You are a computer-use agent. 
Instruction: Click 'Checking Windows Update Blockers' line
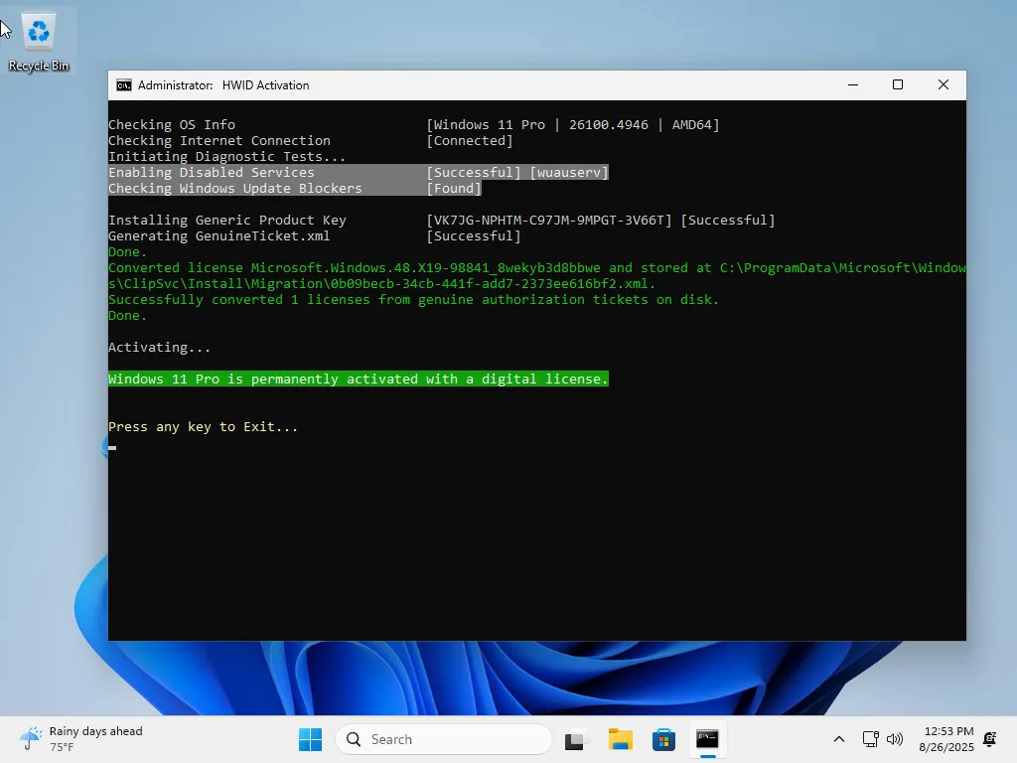pyautogui.click(x=235, y=188)
